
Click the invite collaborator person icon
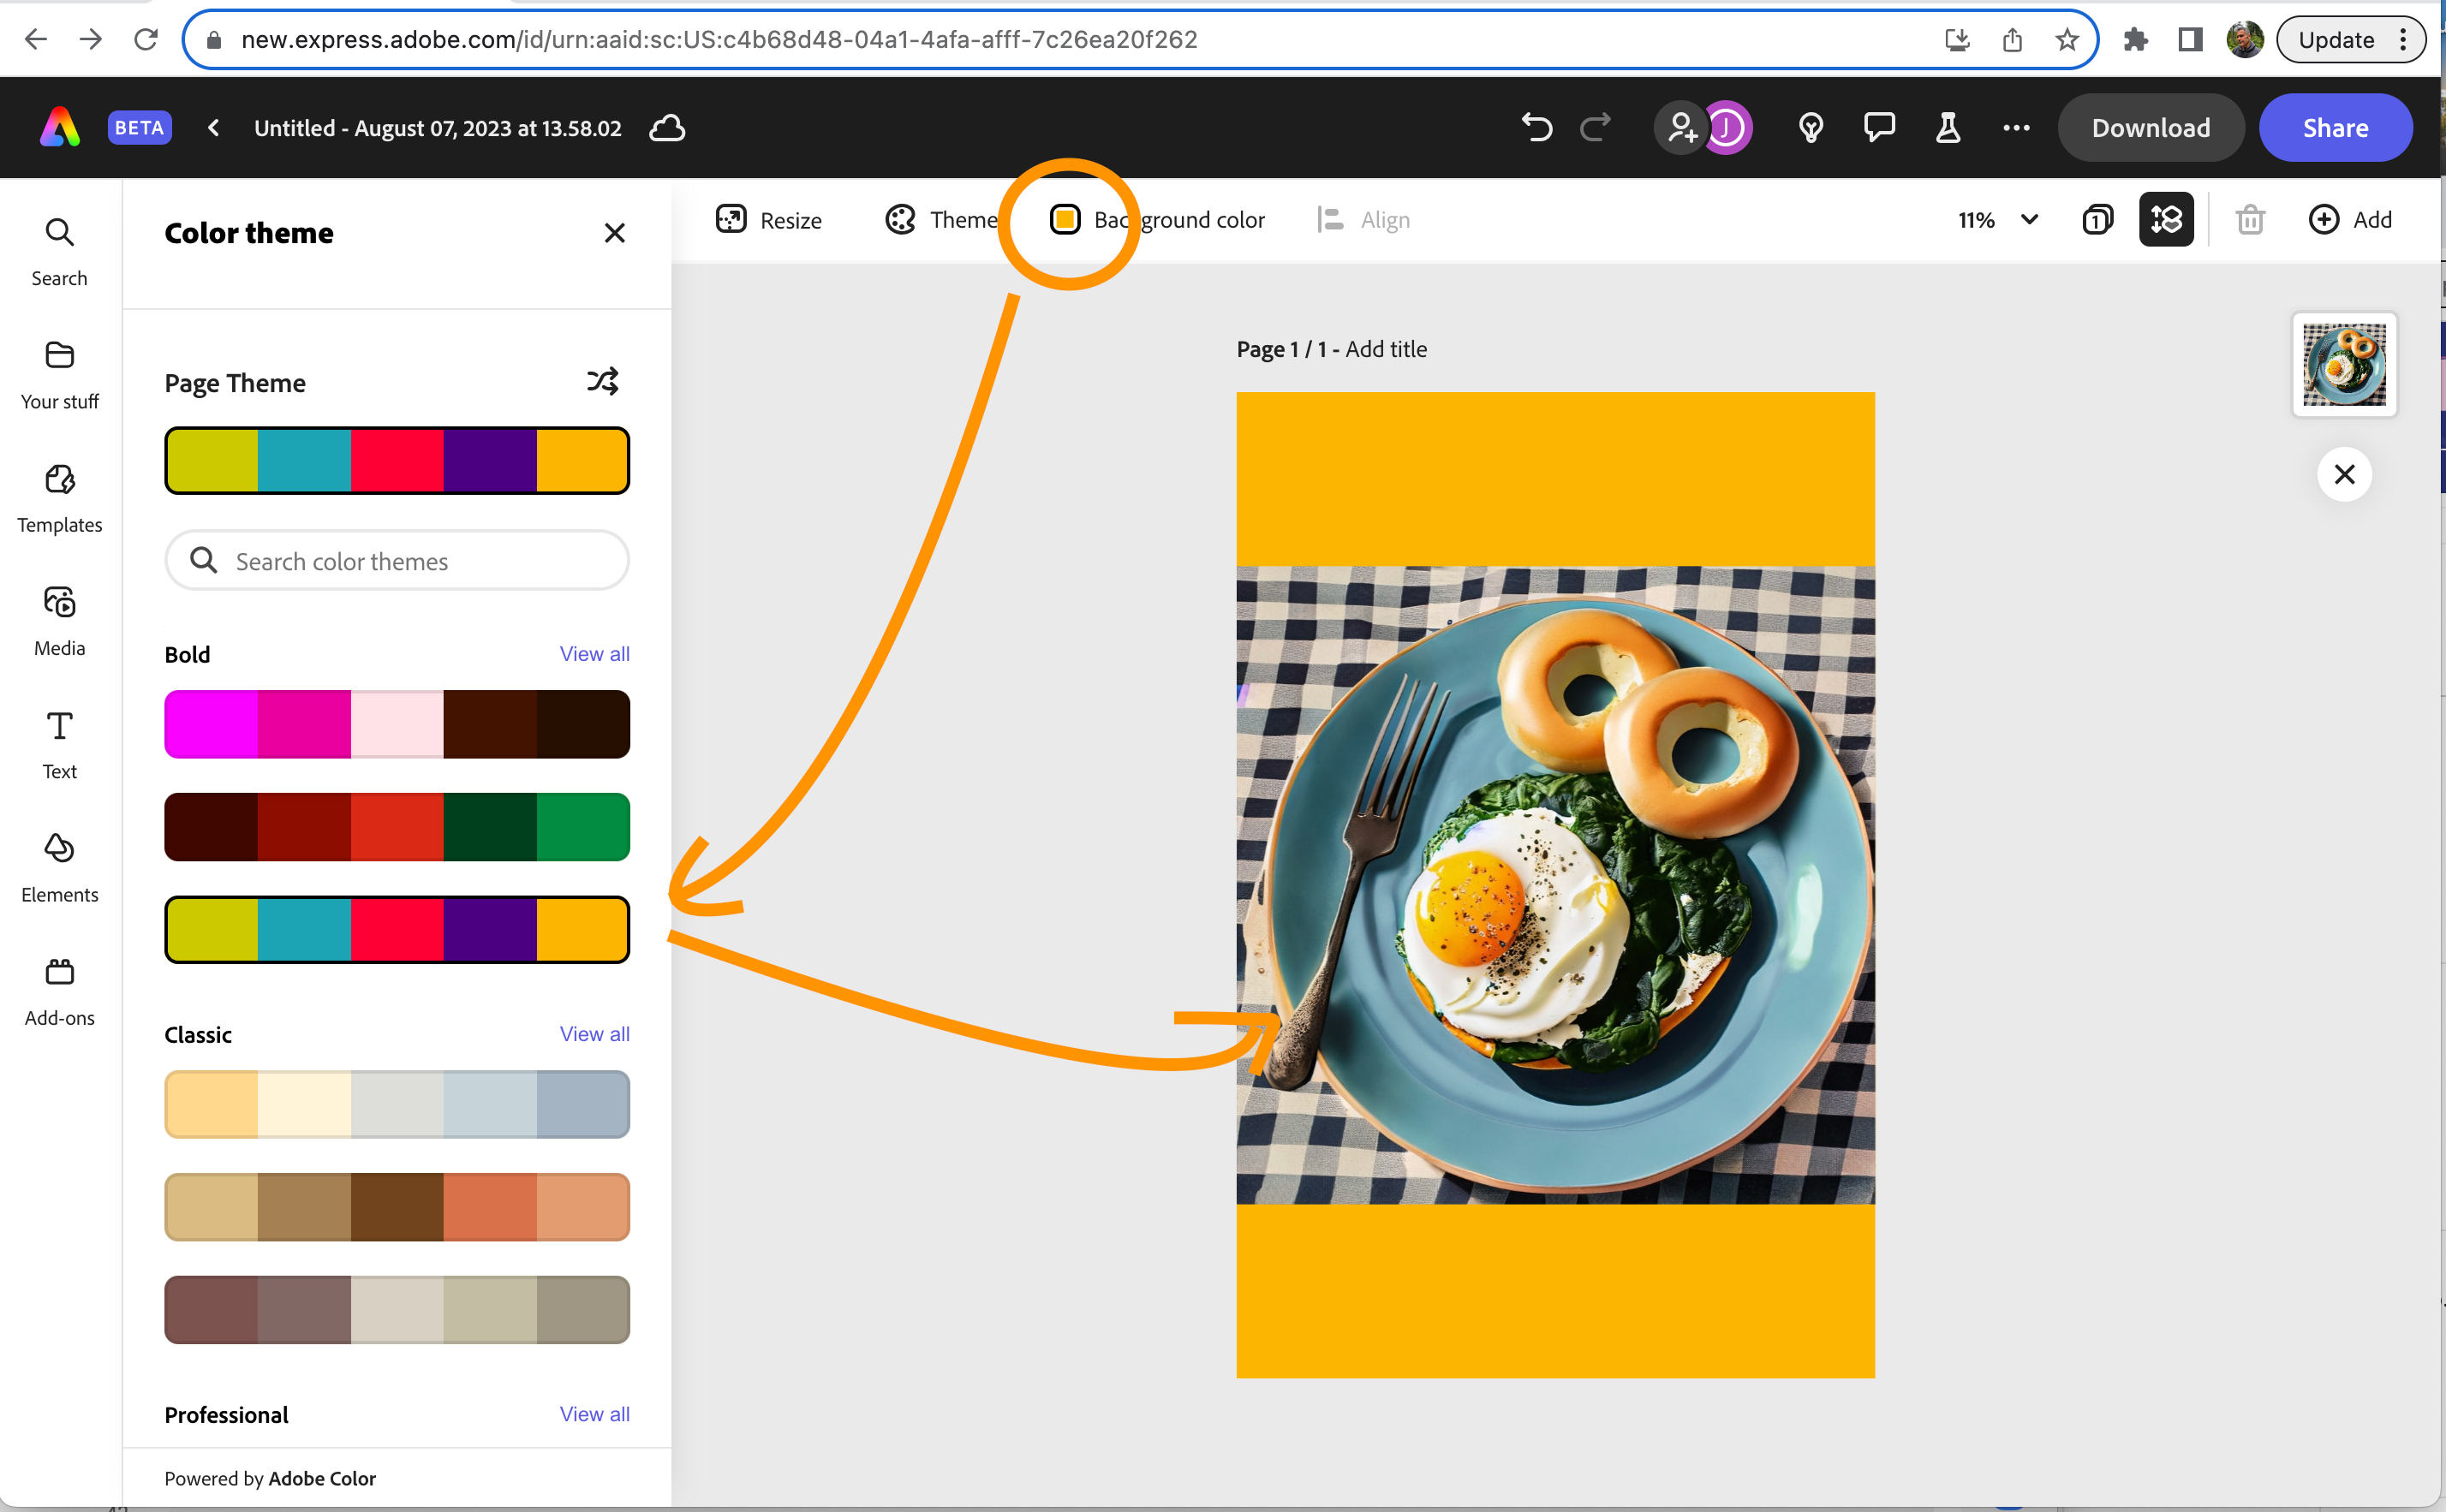click(1682, 128)
